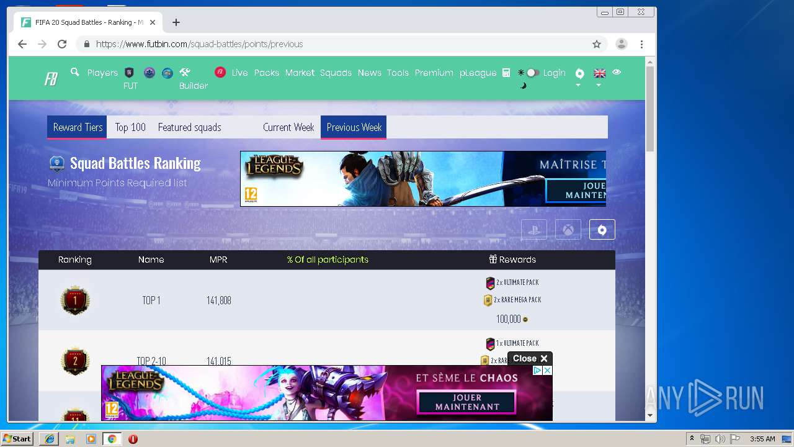794x447 pixels.
Task: Click the 2x Rare Mega Pack icon
Action: [488, 300]
